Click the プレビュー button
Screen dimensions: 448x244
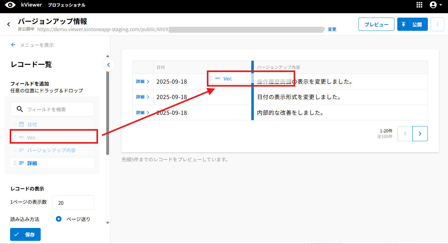coord(376,24)
